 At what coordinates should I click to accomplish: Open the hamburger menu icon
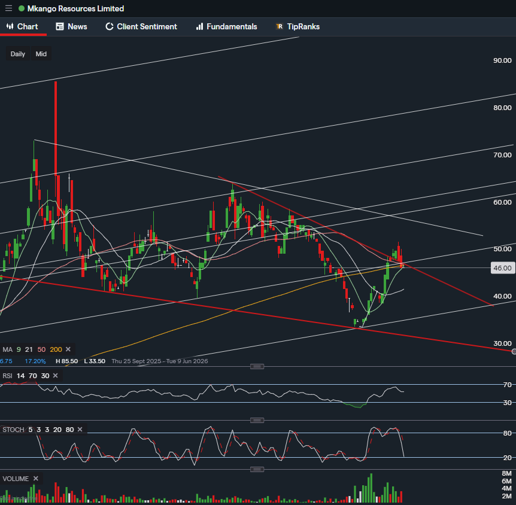coord(8,8)
